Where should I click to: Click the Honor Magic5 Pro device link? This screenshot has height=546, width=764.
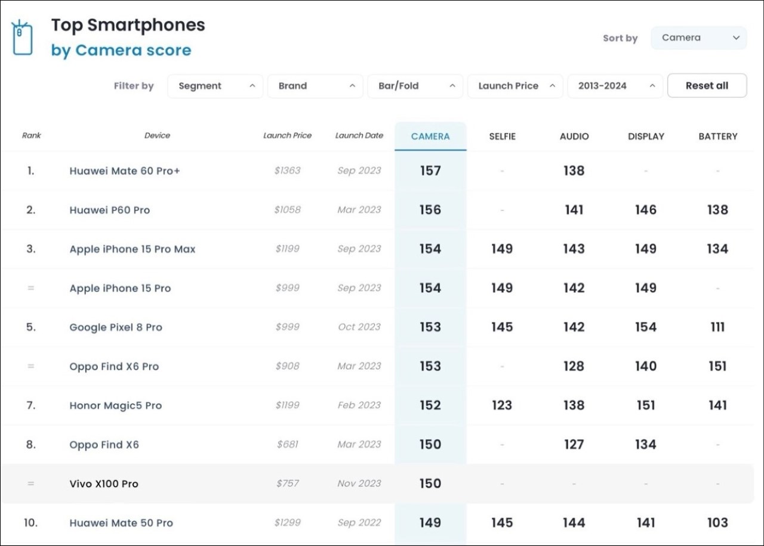[116, 406]
